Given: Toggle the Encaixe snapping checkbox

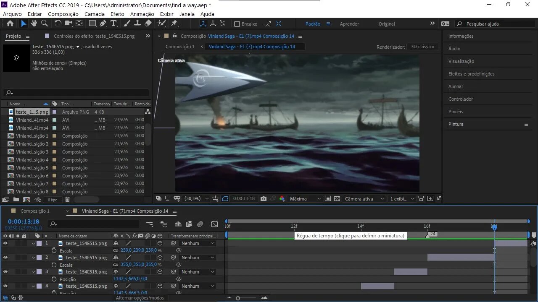Looking at the screenshot, I should pyautogui.click(x=237, y=24).
